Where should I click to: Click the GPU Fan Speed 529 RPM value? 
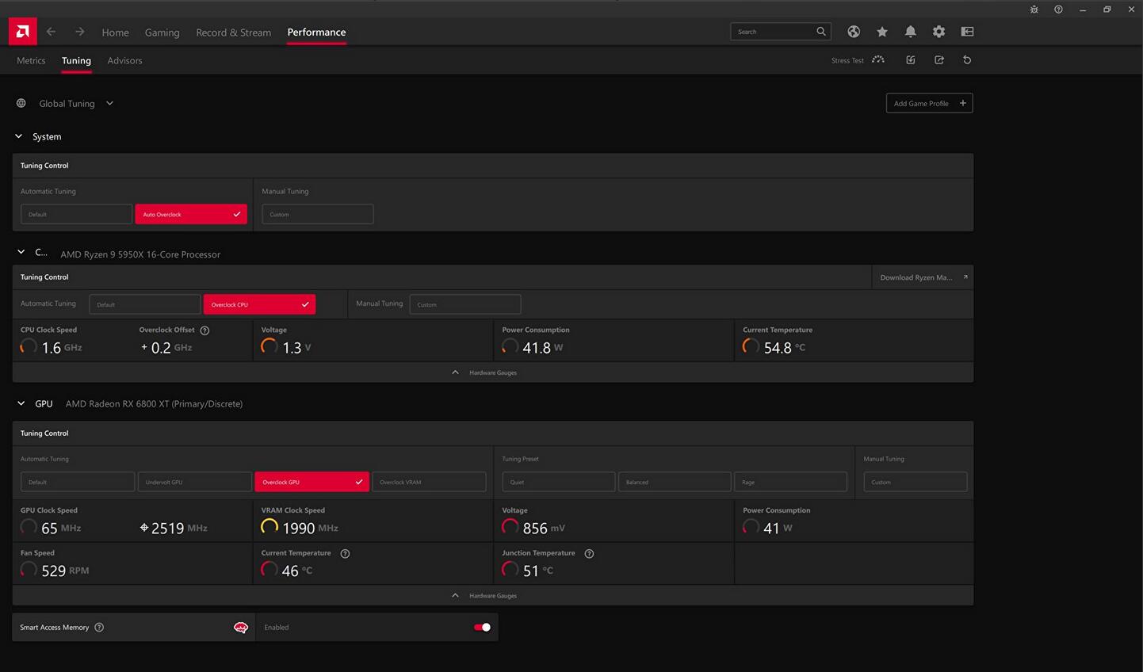coord(65,571)
